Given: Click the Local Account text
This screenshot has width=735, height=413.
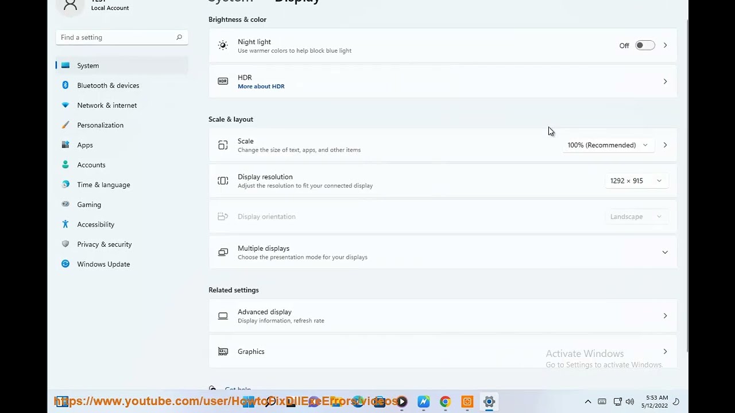Looking at the screenshot, I should point(110,8).
